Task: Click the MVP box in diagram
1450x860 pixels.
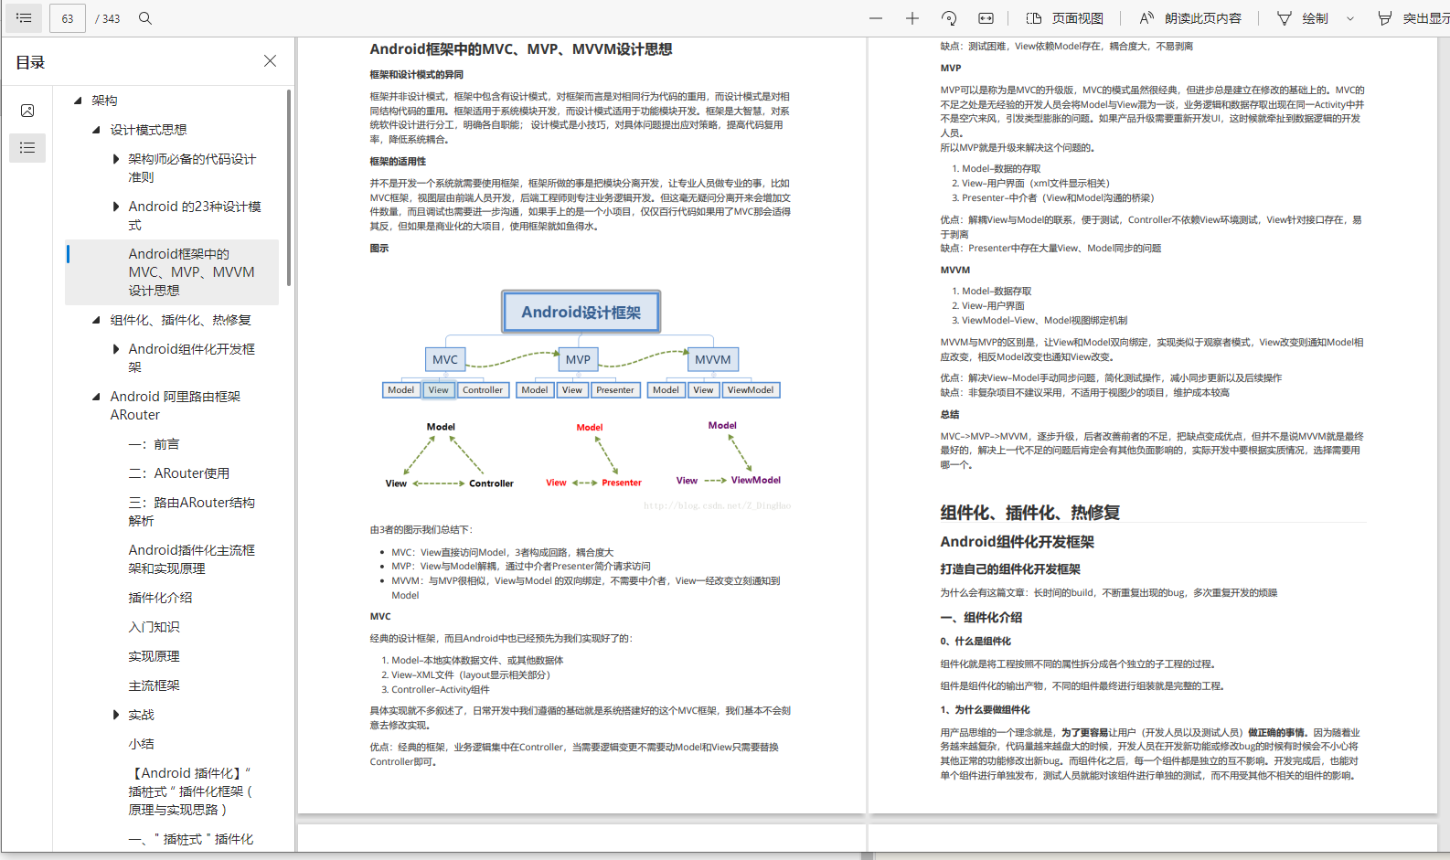Action: pyautogui.click(x=578, y=359)
